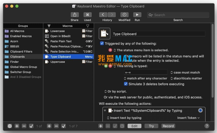Select the Paste Selection Into macro
Viewport: 217px width, 133px height.
(69, 52)
